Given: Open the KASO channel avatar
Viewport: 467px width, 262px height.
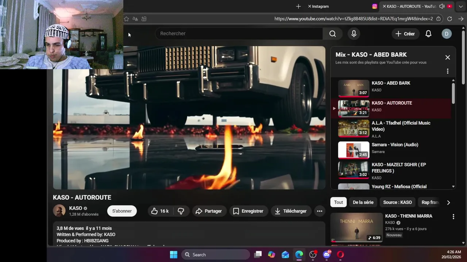Looking at the screenshot, I should point(59,211).
